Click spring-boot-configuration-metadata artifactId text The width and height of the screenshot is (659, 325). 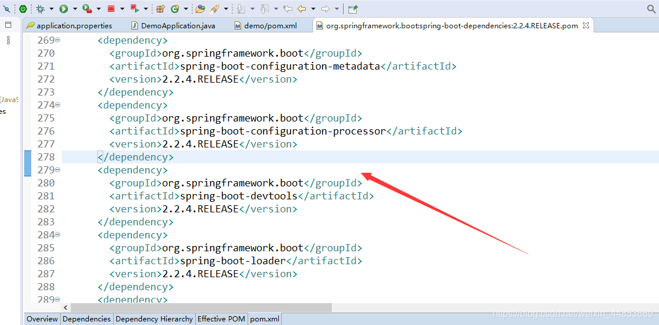click(281, 67)
